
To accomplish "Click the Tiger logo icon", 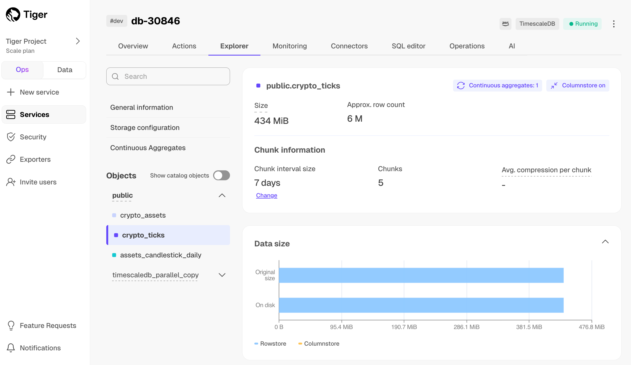I will tap(13, 14).
